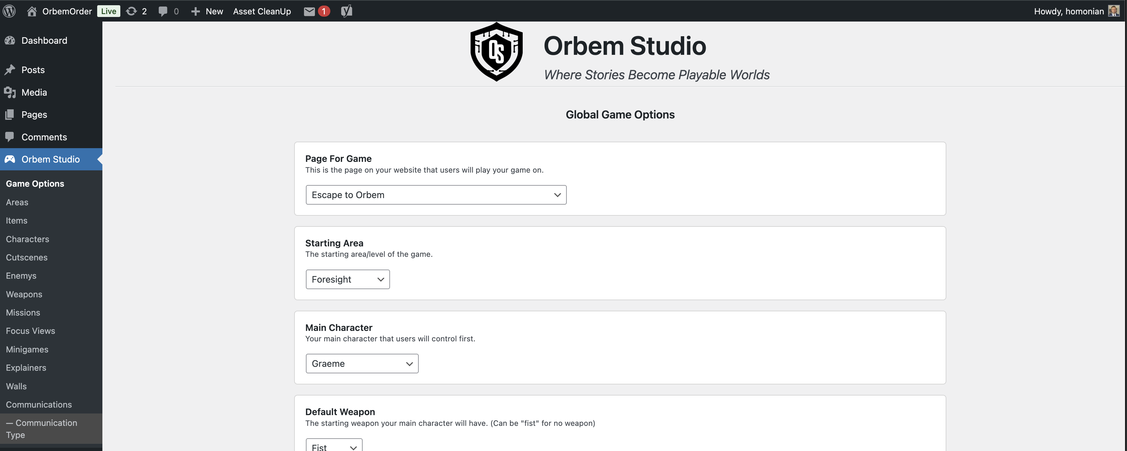Click the Asset CleanUp admin bar link

pos(262,11)
